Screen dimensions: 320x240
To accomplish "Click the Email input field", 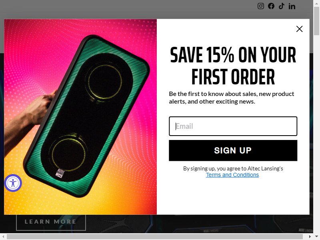I will (233, 126).
